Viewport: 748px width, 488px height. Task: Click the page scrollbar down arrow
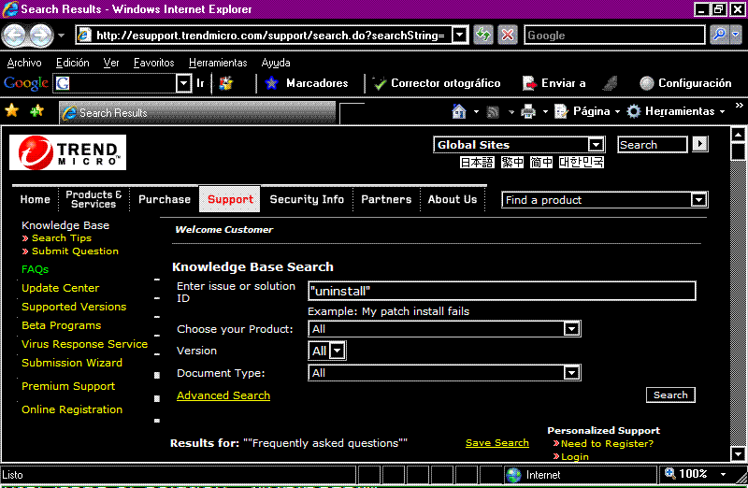pyautogui.click(x=738, y=453)
